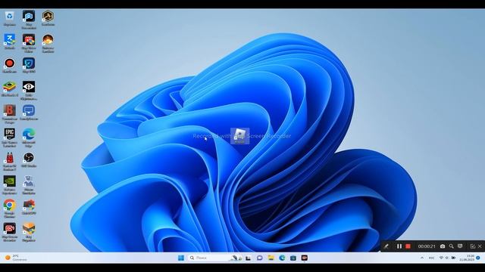Open the red screen recorder shortcut on black
This screenshot has height=272, width=485.
(10, 233)
